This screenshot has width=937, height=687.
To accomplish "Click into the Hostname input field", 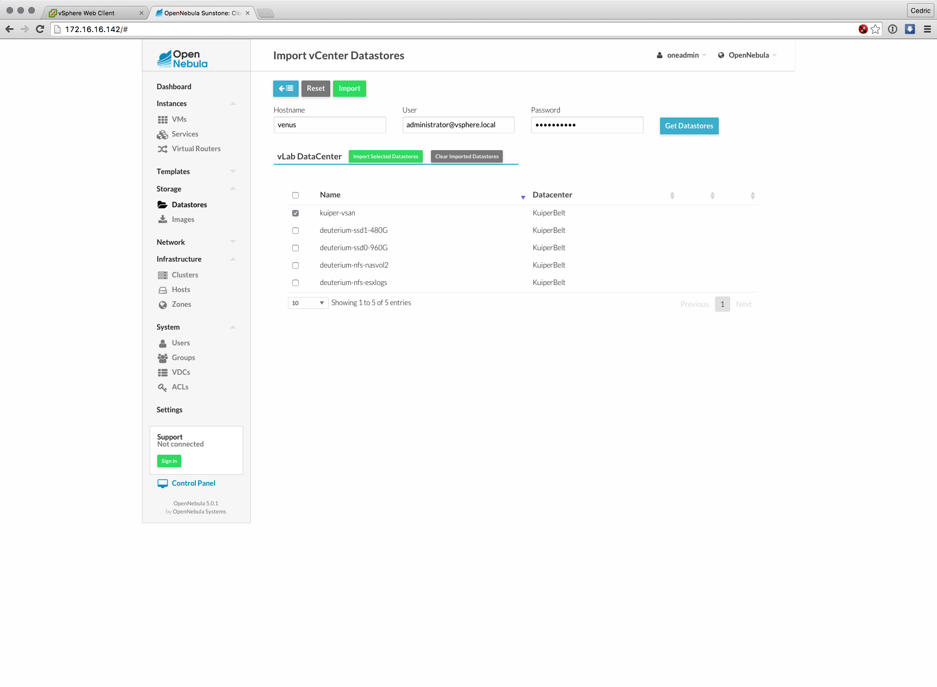I will tap(330, 125).
